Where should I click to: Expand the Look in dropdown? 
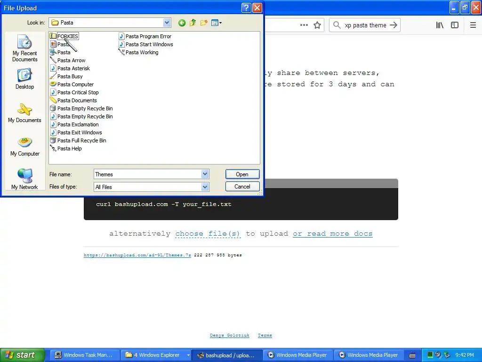tap(167, 23)
